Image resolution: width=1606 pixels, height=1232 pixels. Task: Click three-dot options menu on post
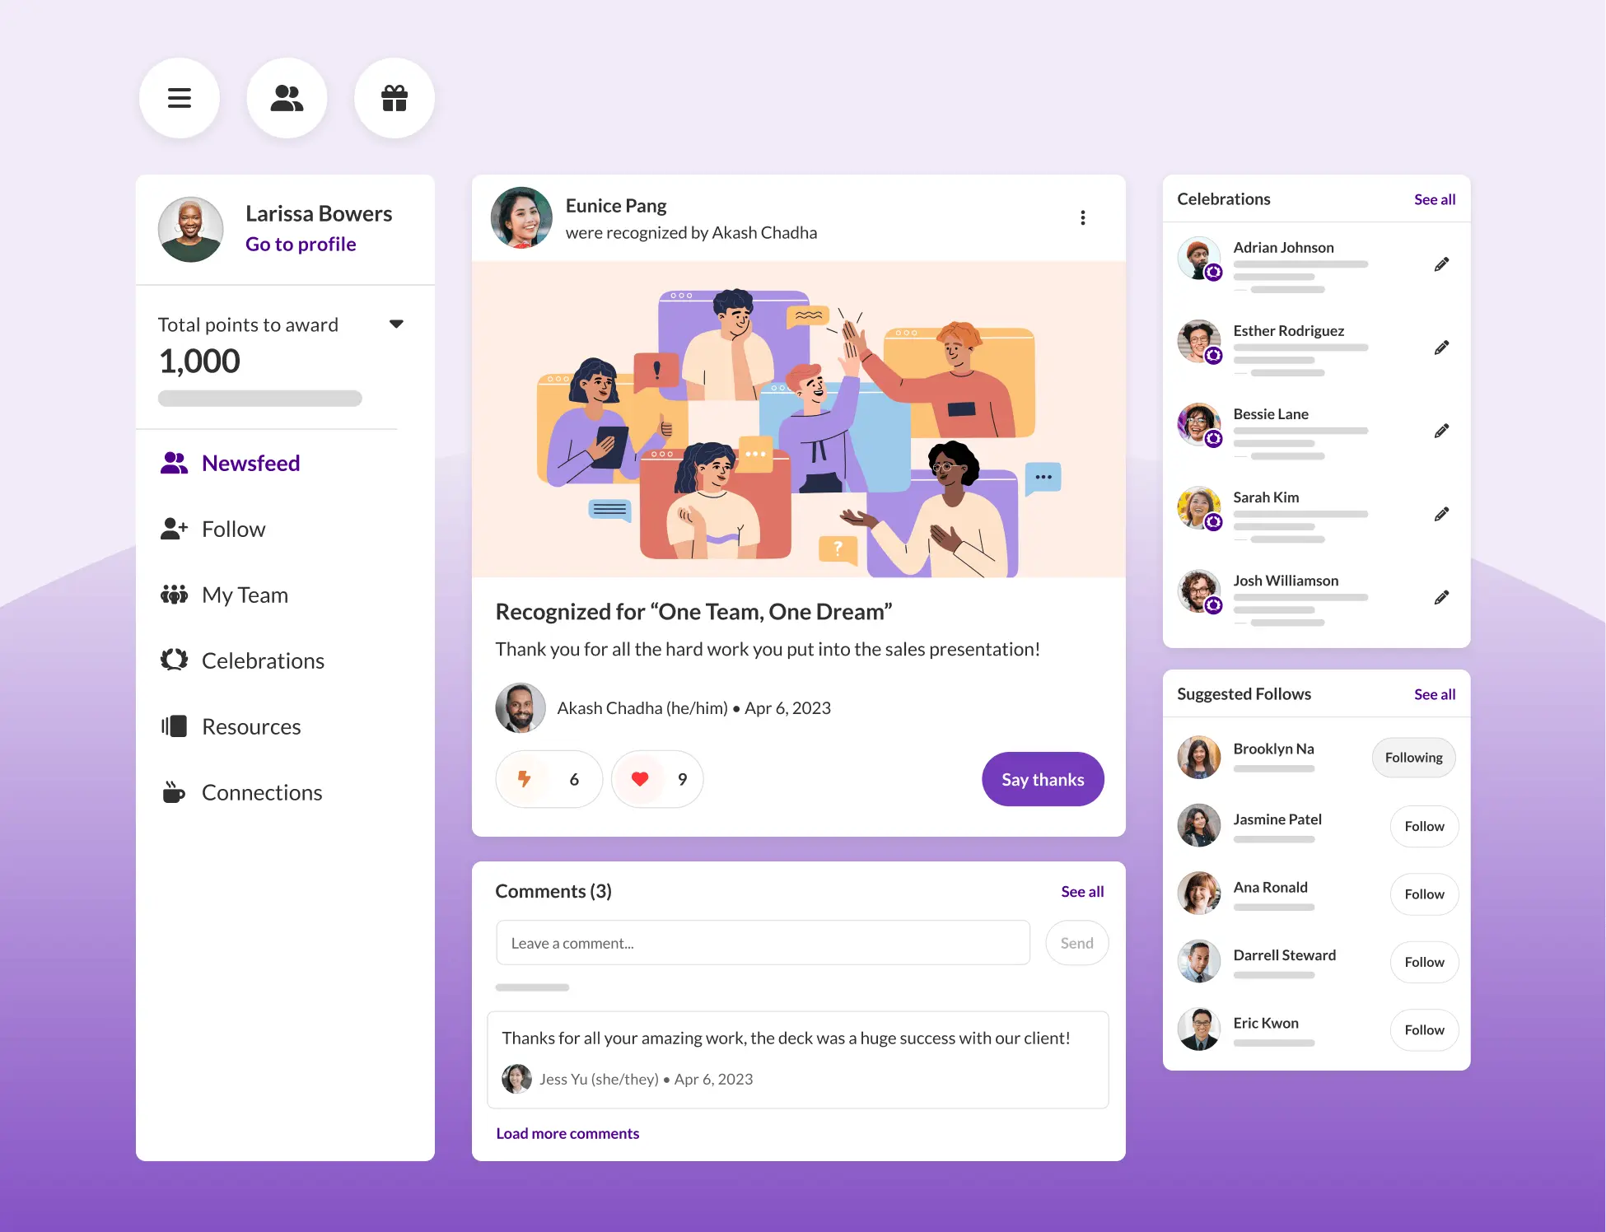(x=1083, y=217)
